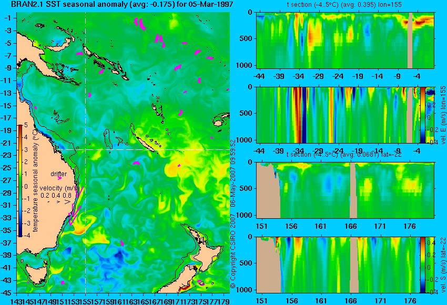The height and width of the screenshot is (305, 447).
Task: Click the Copyright CSIRO 2007 notice
Action: pyautogui.click(x=233, y=251)
